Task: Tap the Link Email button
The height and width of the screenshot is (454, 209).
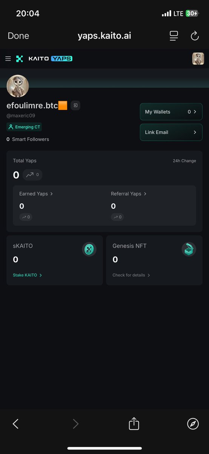Action: pos(171,132)
